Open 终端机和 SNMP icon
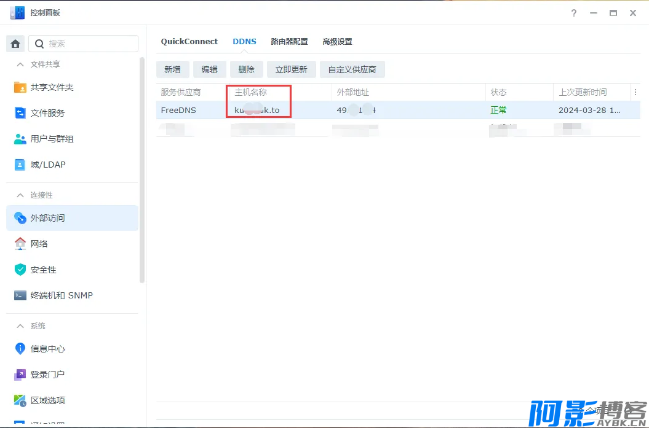This screenshot has width=649, height=428. pyautogui.click(x=20, y=295)
